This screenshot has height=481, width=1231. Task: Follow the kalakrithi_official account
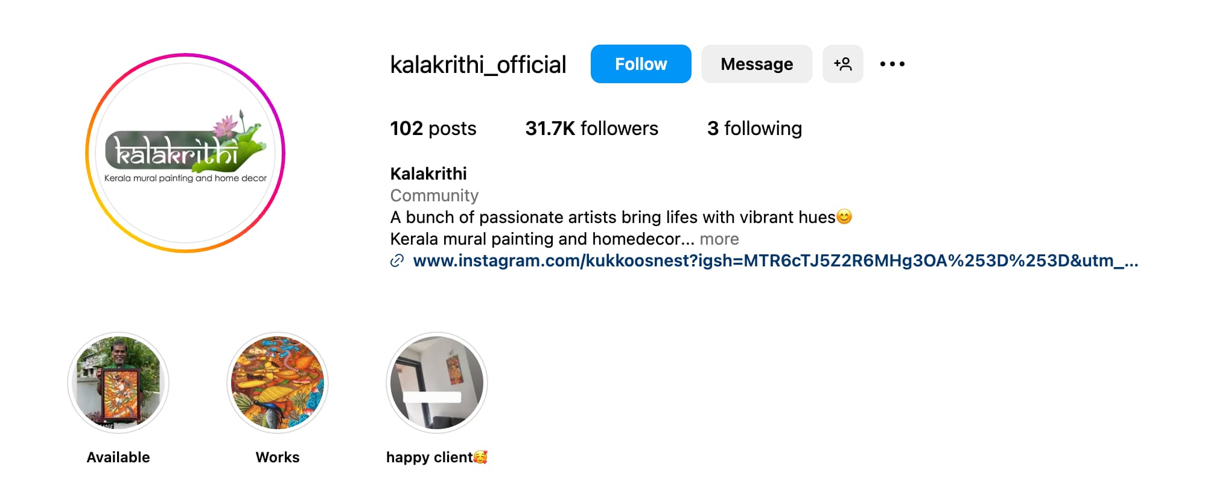coord(640,64)
